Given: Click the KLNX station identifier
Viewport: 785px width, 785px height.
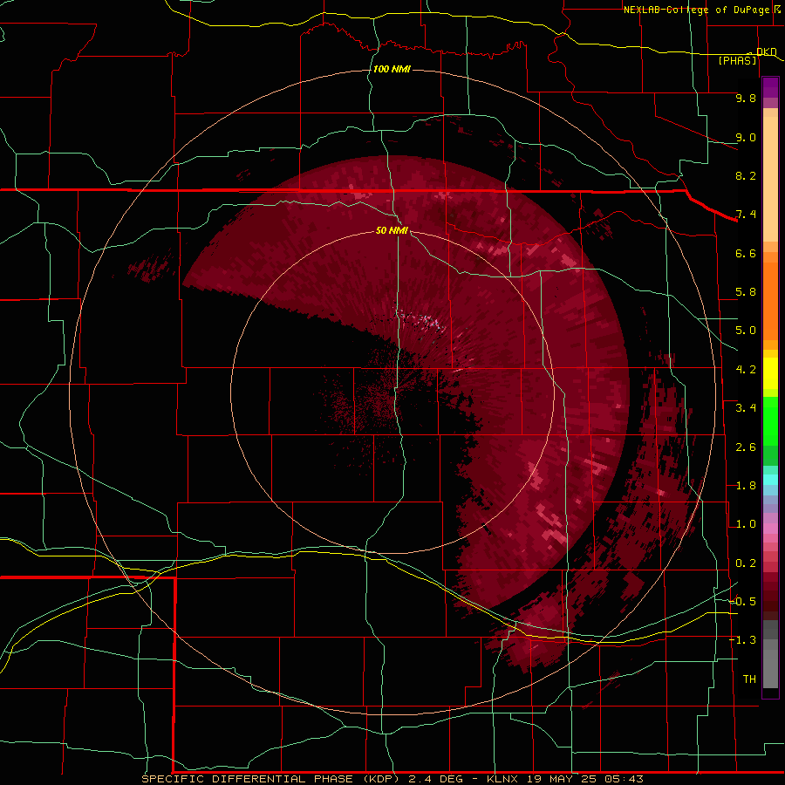Looking at the screenshot, I should pos(504,779).
